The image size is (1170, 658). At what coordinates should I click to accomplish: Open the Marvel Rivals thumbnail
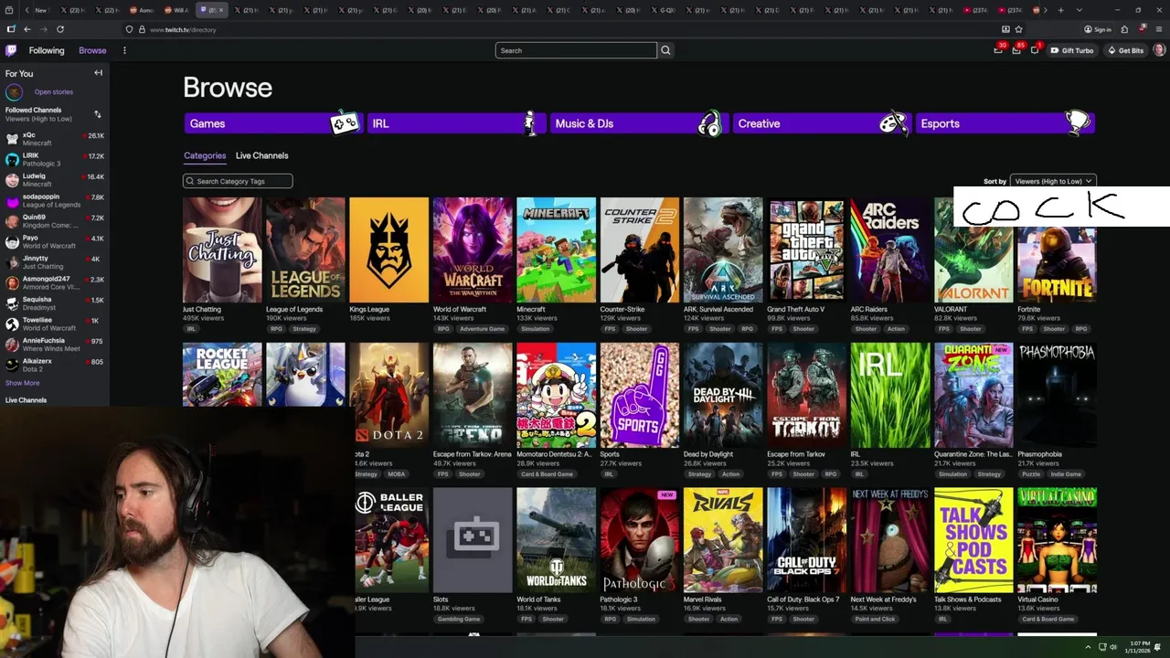(x=723, y=539)
